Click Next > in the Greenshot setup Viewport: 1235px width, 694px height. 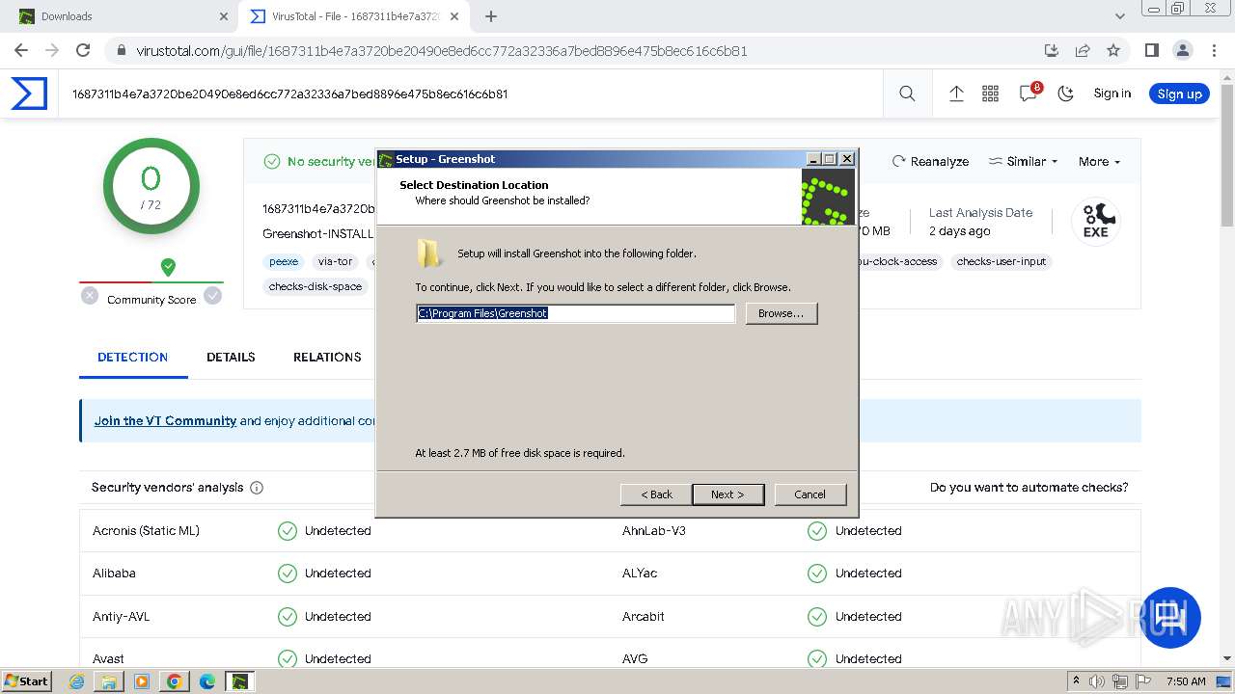(x=727, y=494)
